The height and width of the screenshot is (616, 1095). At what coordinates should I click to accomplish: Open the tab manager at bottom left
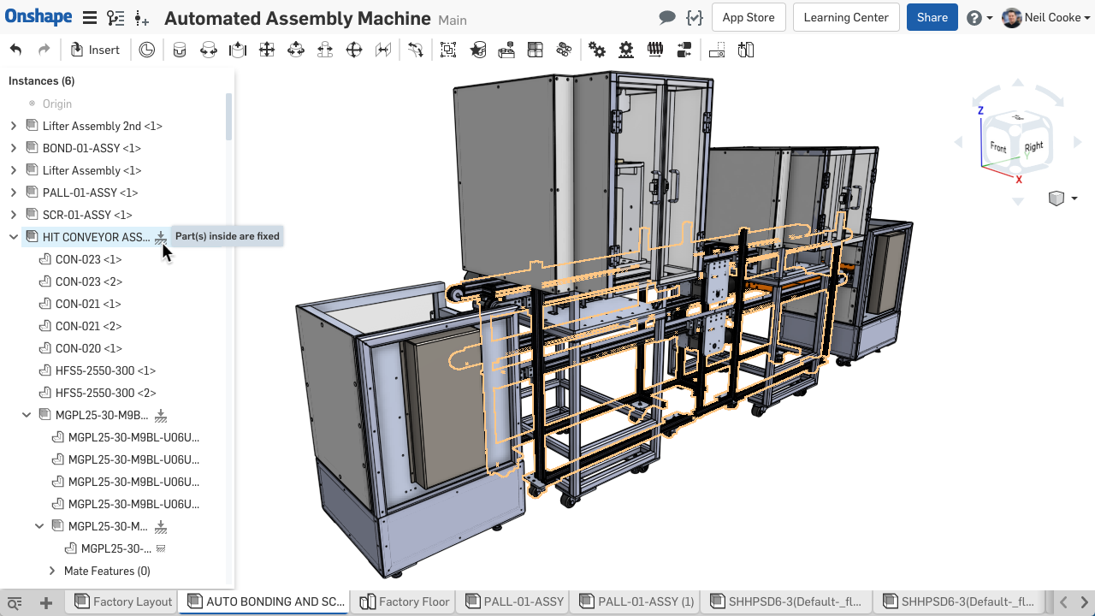[x=15, y=602]
